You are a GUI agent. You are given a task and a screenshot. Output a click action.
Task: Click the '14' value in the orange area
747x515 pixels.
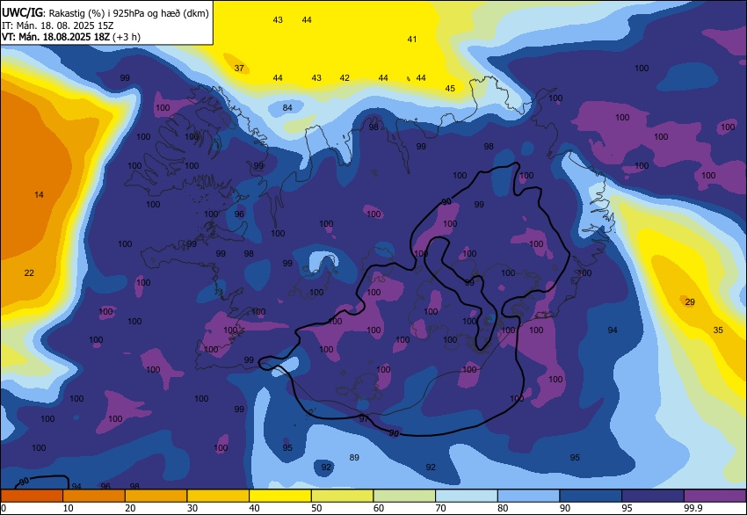[x=39, y=194]
